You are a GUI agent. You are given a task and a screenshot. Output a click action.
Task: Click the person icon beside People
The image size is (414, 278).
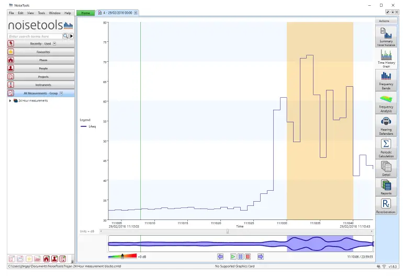pyautogui.click(x=11, y=68)
